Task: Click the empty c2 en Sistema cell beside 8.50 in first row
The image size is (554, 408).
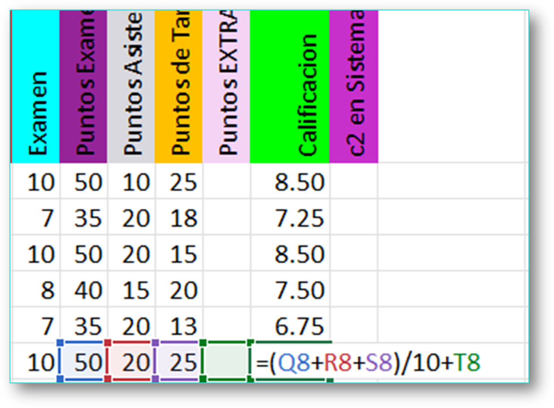Action: click(x=354, y=182)
